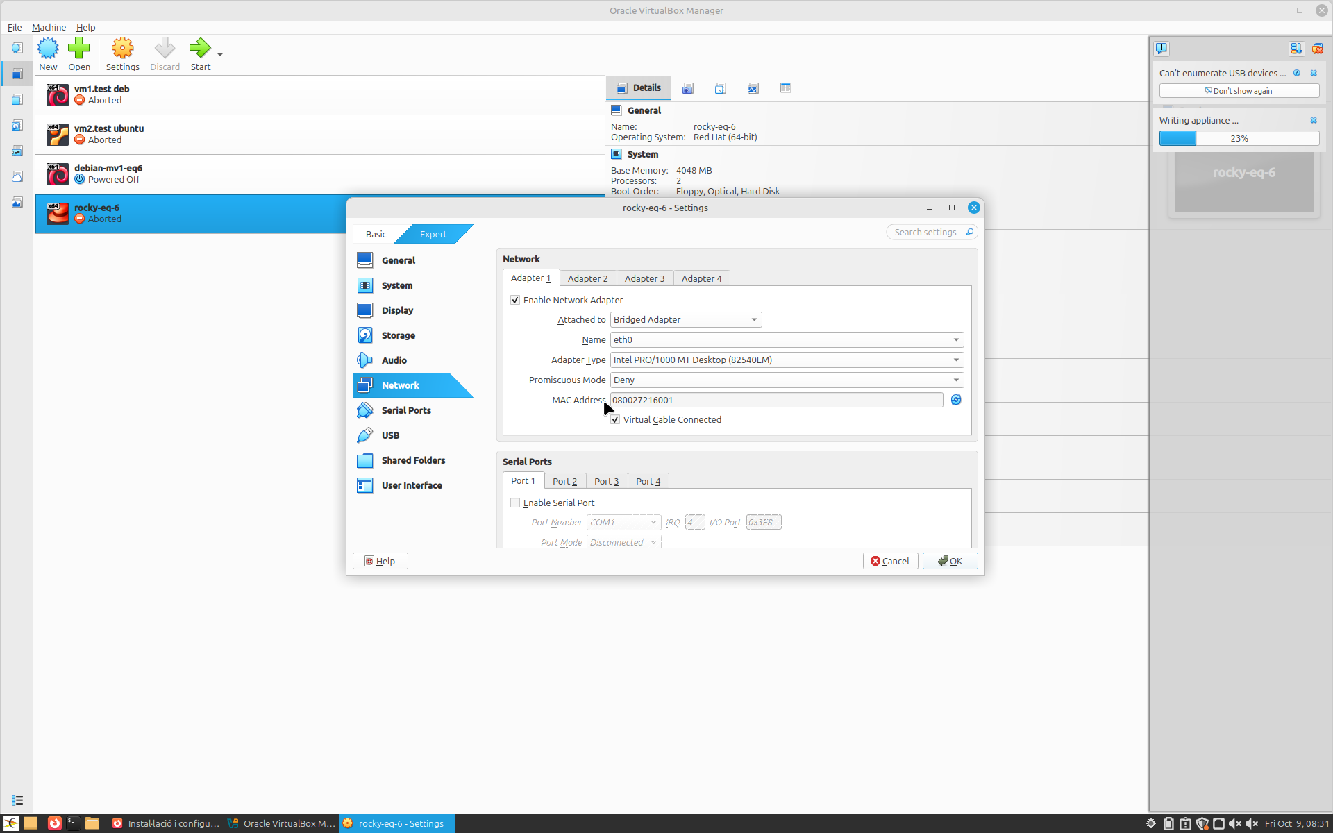Check Enable Serial Port
Viewport: 1333px width, 833px height.
[x=515, y=503]
